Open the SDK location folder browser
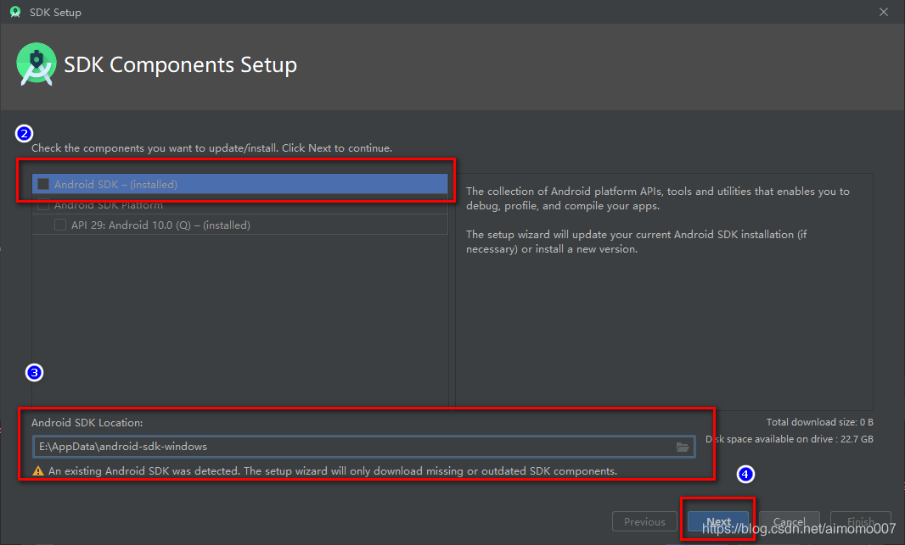Screen dimensions: 905x545 683,447
